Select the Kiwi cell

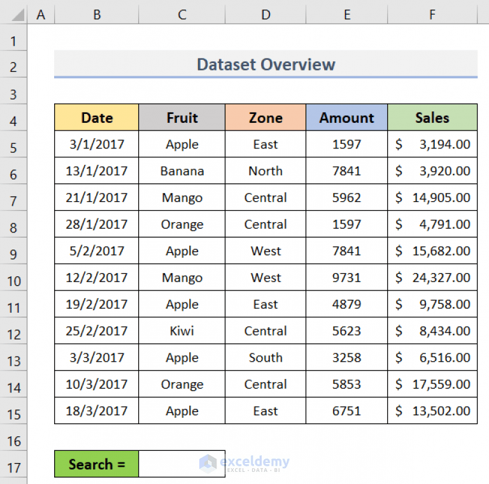(x=182, y=331)
